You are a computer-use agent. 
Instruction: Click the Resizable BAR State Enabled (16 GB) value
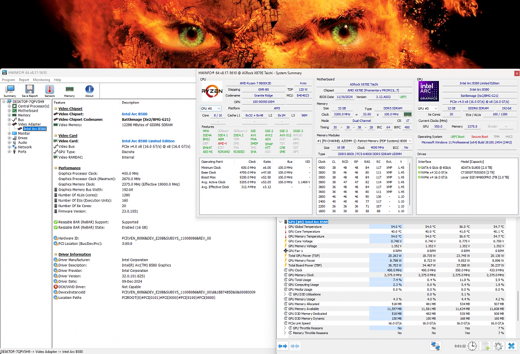pyautogui.click(x=135, y=227)
